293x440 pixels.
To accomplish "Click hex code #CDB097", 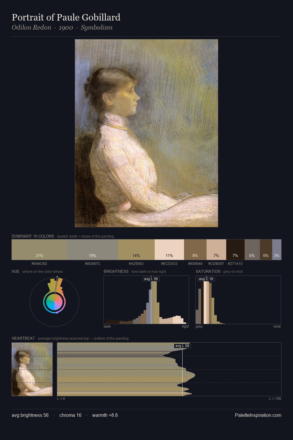I will [216, 264].
